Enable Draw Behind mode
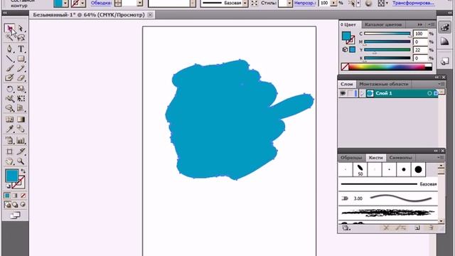The width and height of the screenshot is (455, 256). 15,205
